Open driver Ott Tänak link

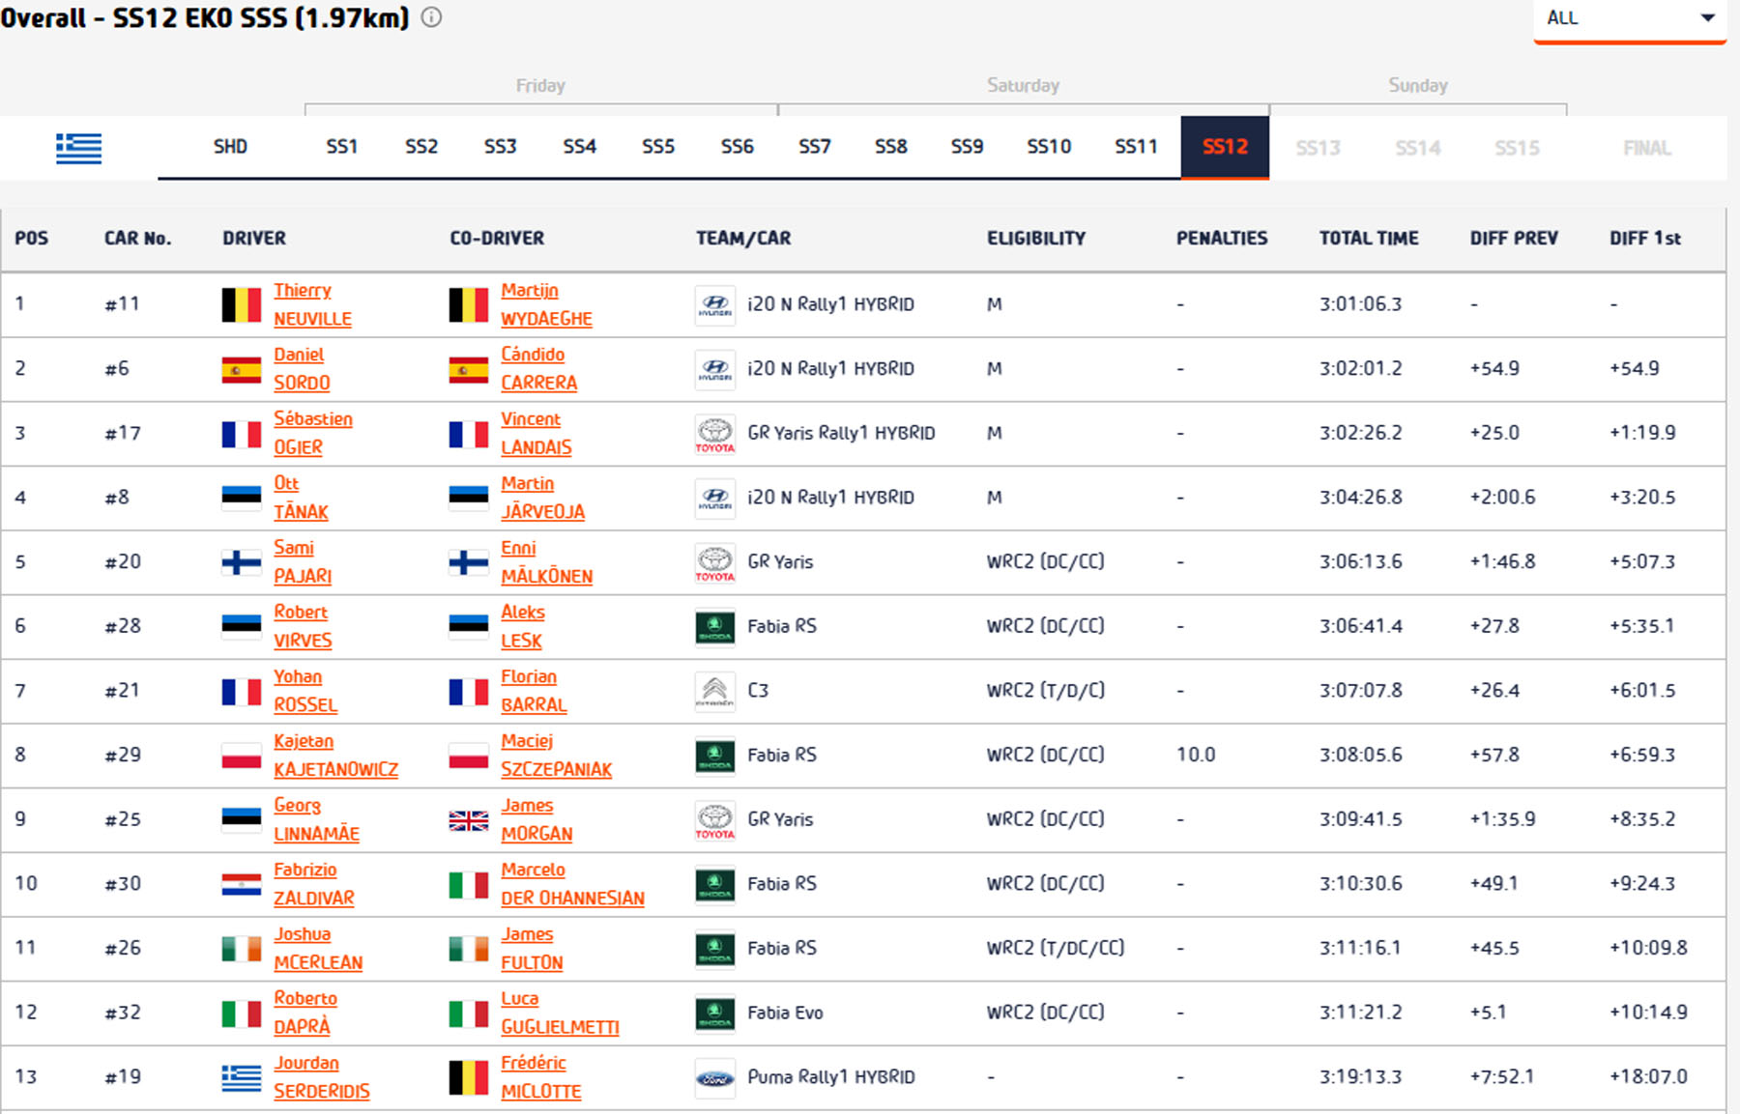click(x=301, y=498)
